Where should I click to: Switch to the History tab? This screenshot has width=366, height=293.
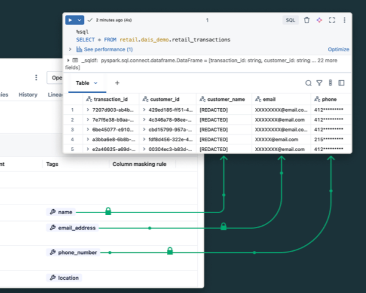[x=28, y=95]
